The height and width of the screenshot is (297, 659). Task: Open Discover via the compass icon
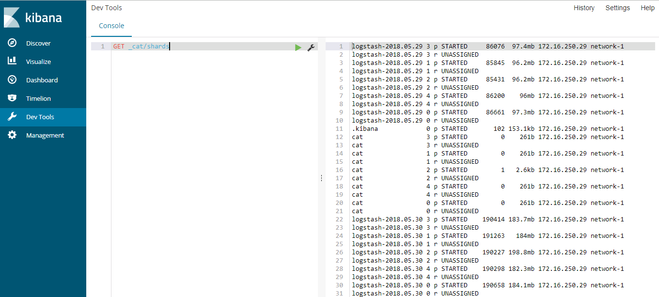(12, 43)
